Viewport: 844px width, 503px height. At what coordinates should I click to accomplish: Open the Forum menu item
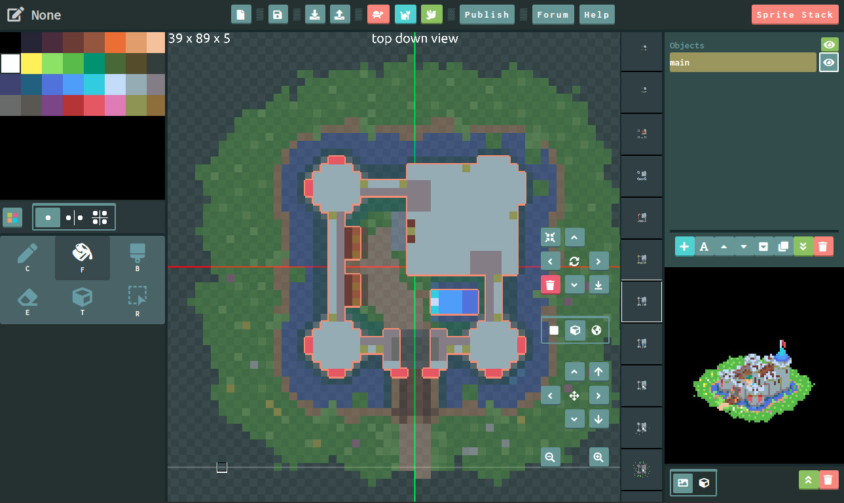[553, 14]
